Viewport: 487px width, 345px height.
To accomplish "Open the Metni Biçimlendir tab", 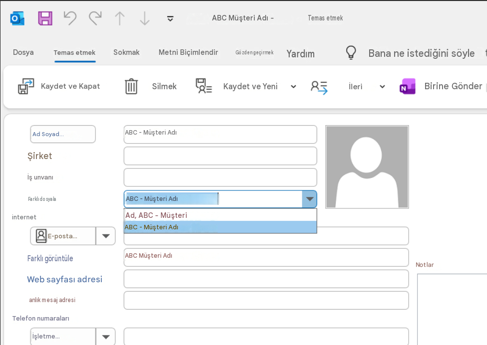I will point(188,52).
